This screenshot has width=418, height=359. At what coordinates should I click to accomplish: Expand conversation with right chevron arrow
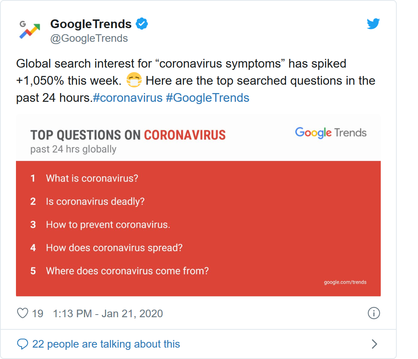coord(374,344)
